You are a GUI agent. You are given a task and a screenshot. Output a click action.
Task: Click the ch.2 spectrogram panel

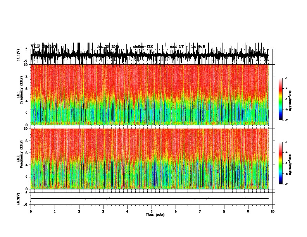[x=150, y=159]
